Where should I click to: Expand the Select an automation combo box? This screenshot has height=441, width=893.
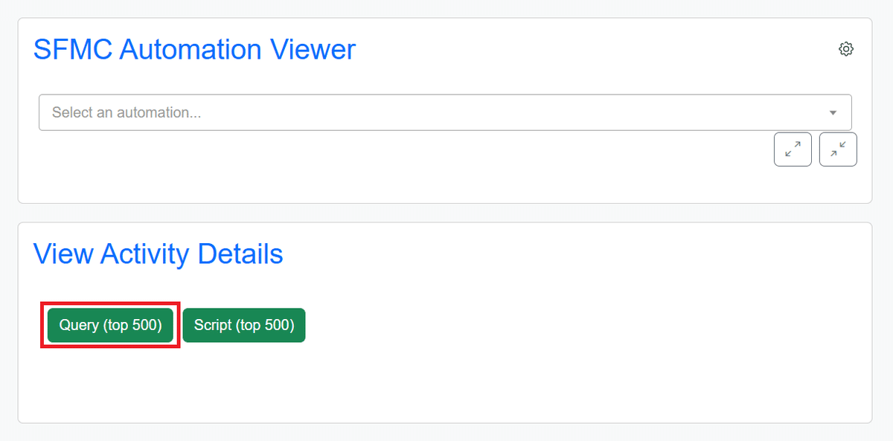[444, 112]
